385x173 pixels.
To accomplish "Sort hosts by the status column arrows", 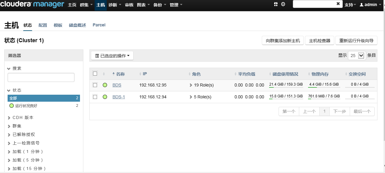I will pyautogui.click(x=104, y=74).
